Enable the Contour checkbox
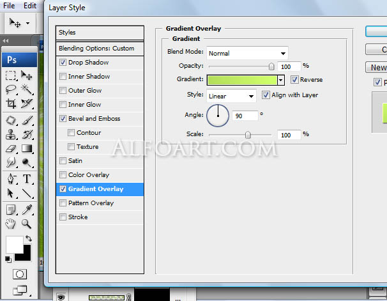Viewport: 387px width, 301px height. (71, 132)
